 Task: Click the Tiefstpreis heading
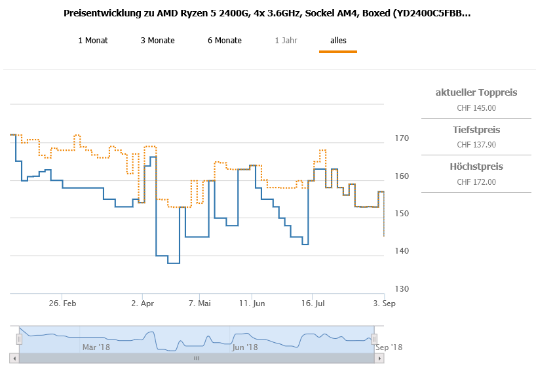476,129
